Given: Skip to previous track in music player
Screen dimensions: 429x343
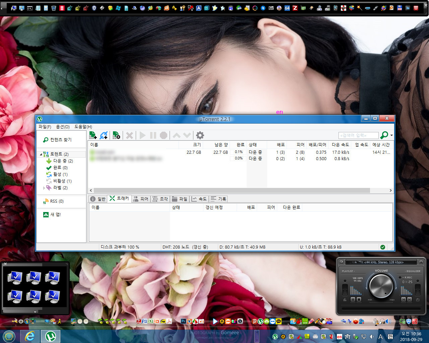Looking at the screenshot, I should coord(404,299).
